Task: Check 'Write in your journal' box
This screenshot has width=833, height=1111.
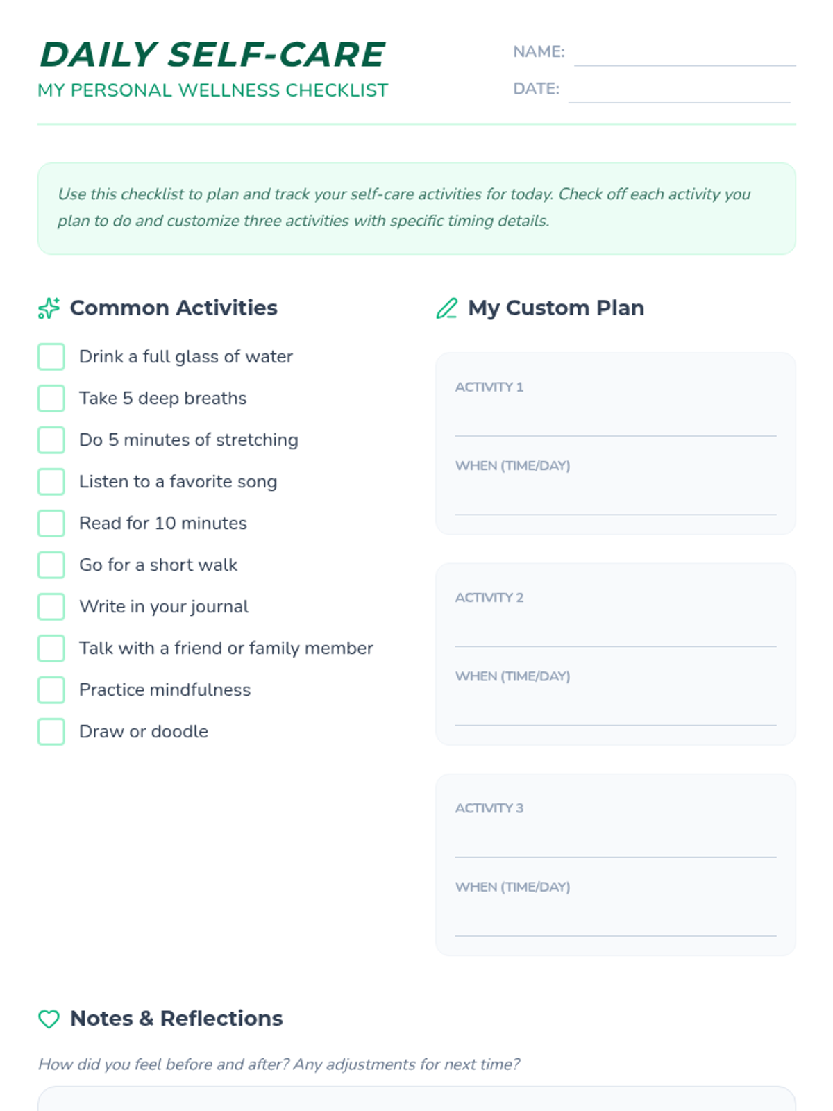Action: tap(51, 607)
